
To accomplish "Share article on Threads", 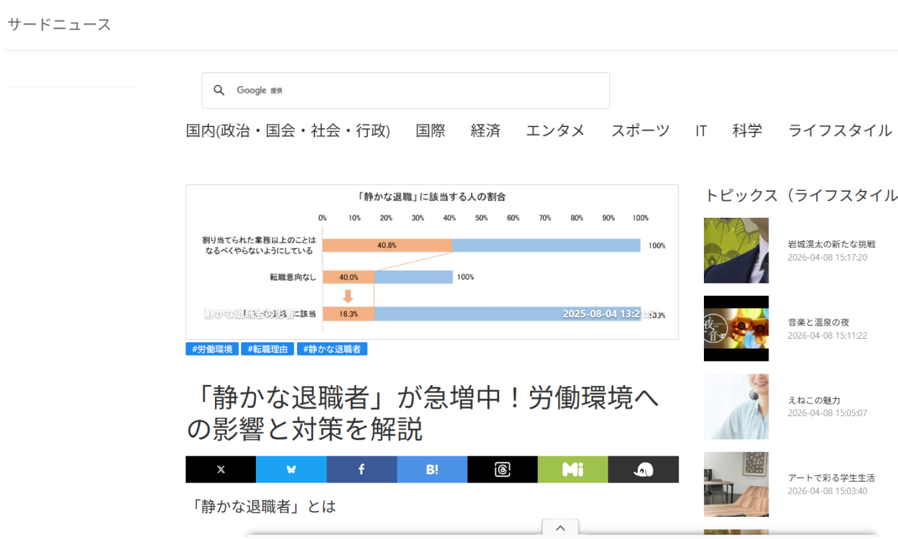I will (x=502, y=470).
